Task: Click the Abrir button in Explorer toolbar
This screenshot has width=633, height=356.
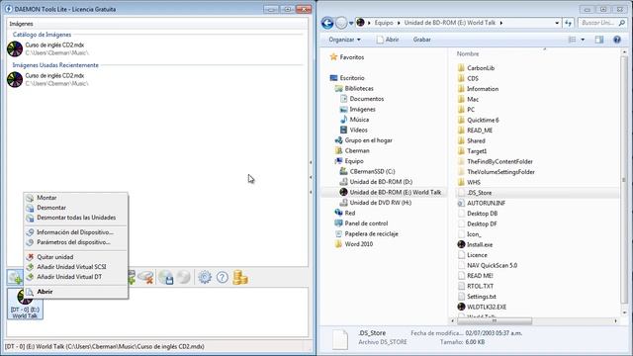Action: [x=388, y=40]
